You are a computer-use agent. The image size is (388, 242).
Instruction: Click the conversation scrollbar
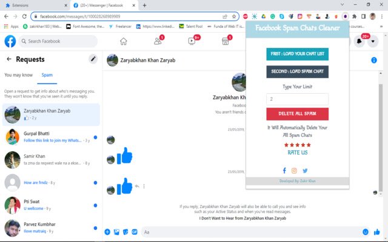(381, 138)
